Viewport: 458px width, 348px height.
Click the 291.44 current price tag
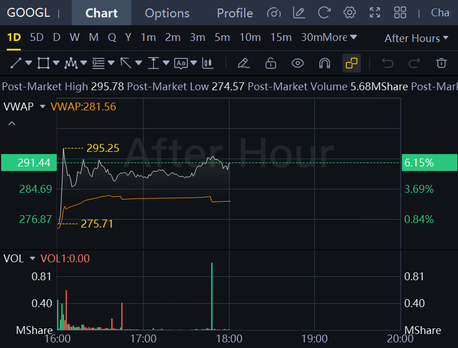coord(29,163)
